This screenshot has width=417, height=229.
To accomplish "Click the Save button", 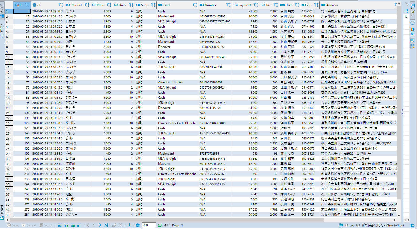I will [13, 225].
